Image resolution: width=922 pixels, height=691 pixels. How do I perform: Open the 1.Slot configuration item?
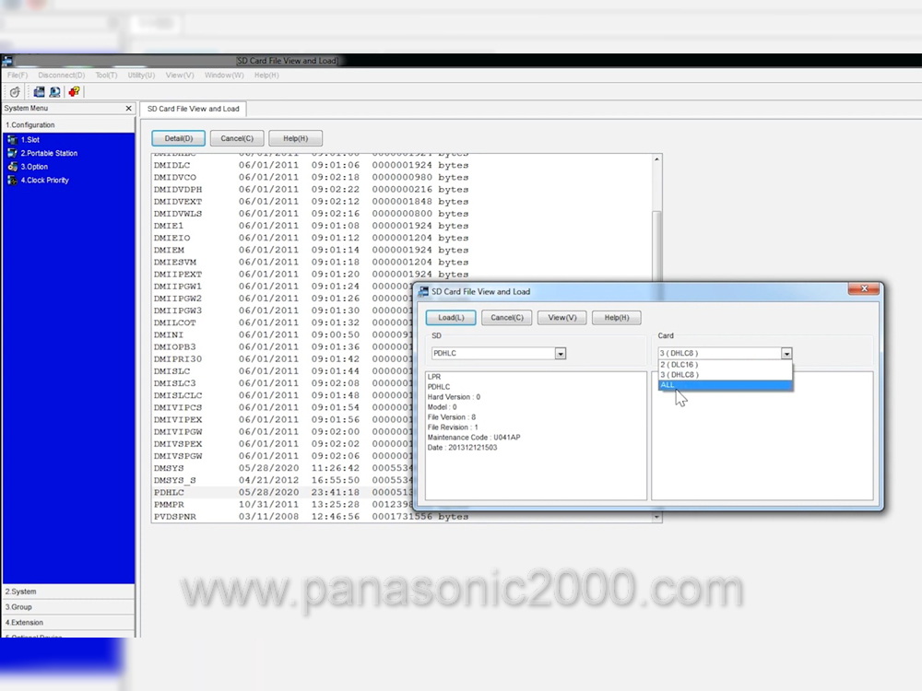30,140
